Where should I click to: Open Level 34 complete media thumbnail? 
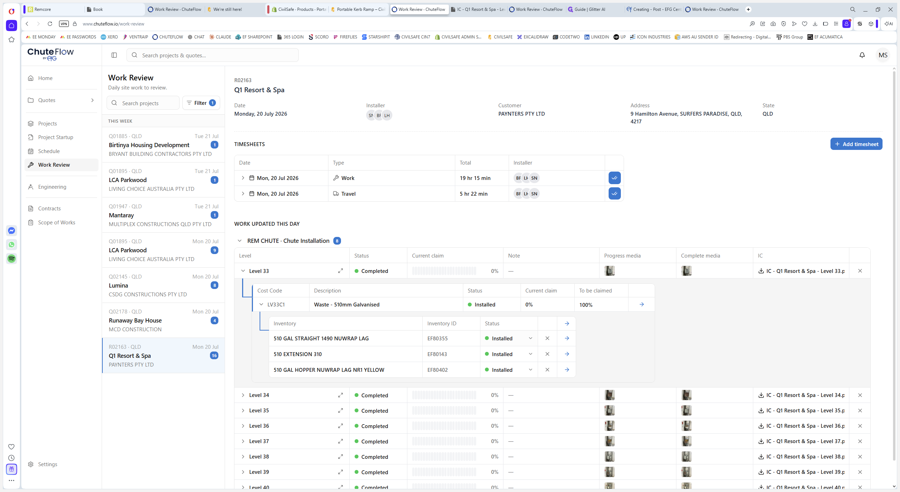(686, 395)
